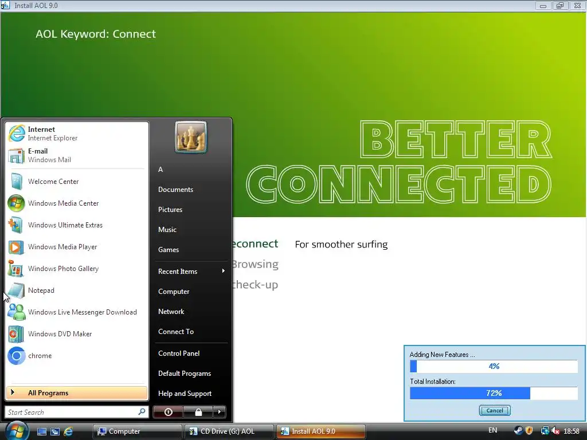Switch to Computer taskbar button
This screenshot has height=440, width=587.
(x=137, y=431)
